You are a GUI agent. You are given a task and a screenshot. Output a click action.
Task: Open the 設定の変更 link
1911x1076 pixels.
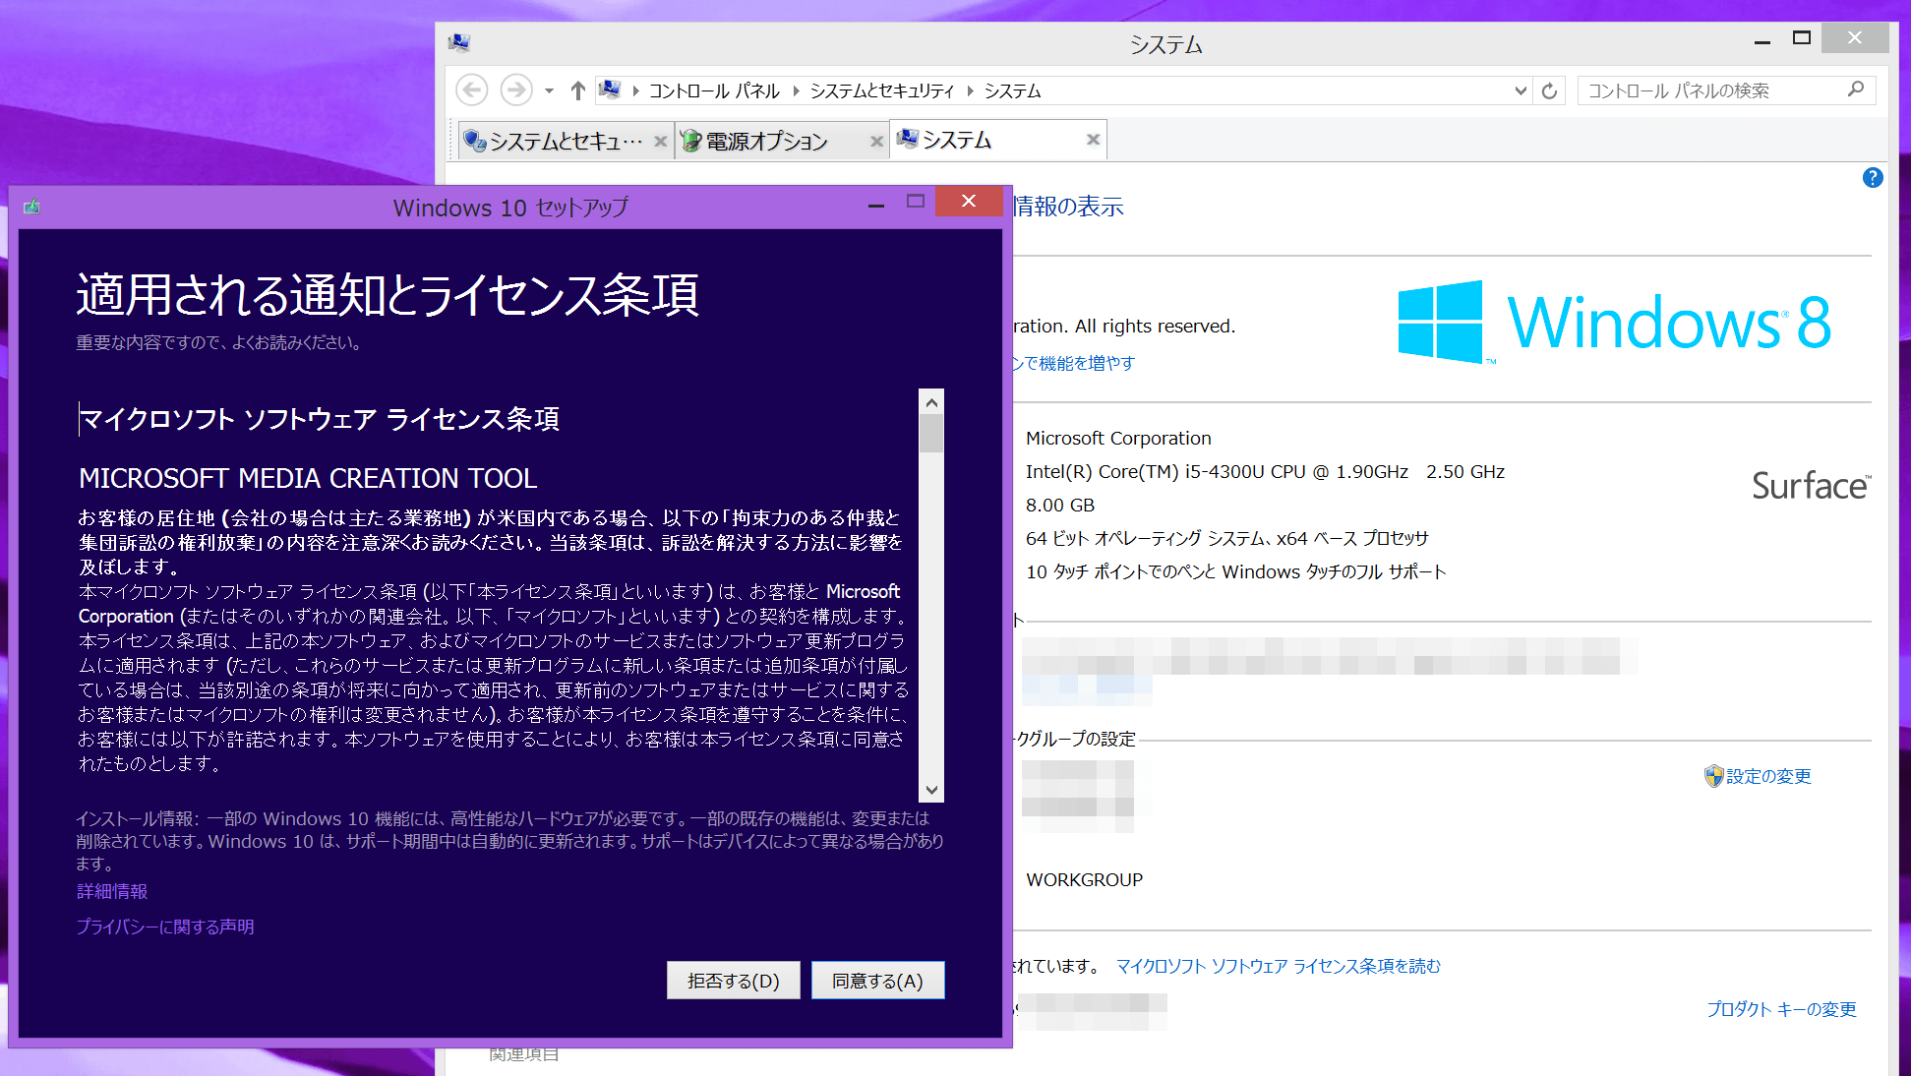pos(1767,776)
